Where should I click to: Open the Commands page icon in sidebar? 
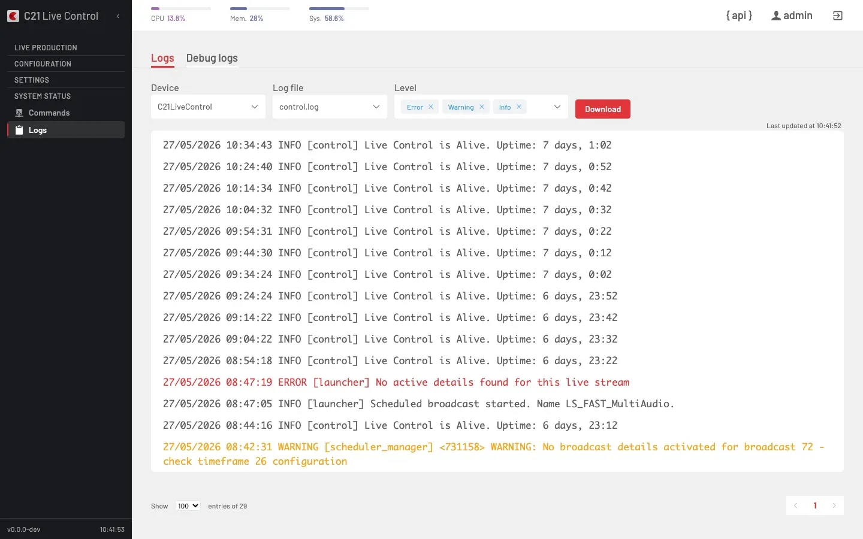point(19,113)
